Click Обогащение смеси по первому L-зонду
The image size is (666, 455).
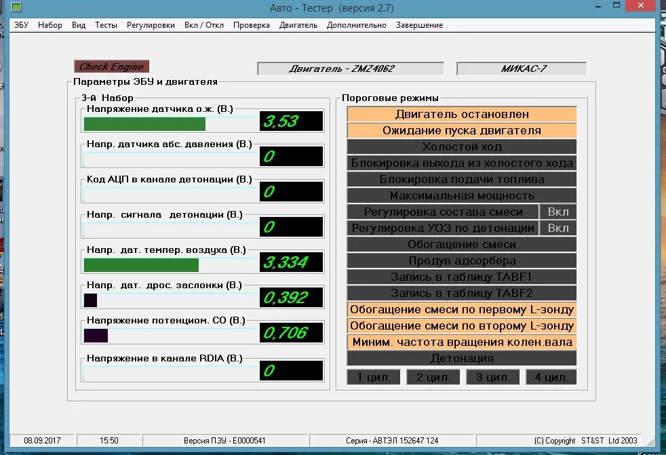pyautogui.click(x=462, y=310)
